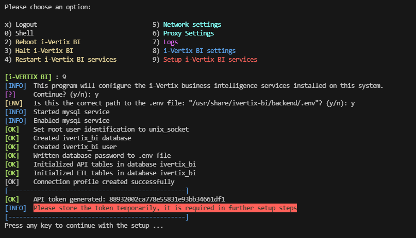This screenshot has width=416, height=238.
Task: Choose Reboot i-Vertix BI option
Action: [42, 42]
